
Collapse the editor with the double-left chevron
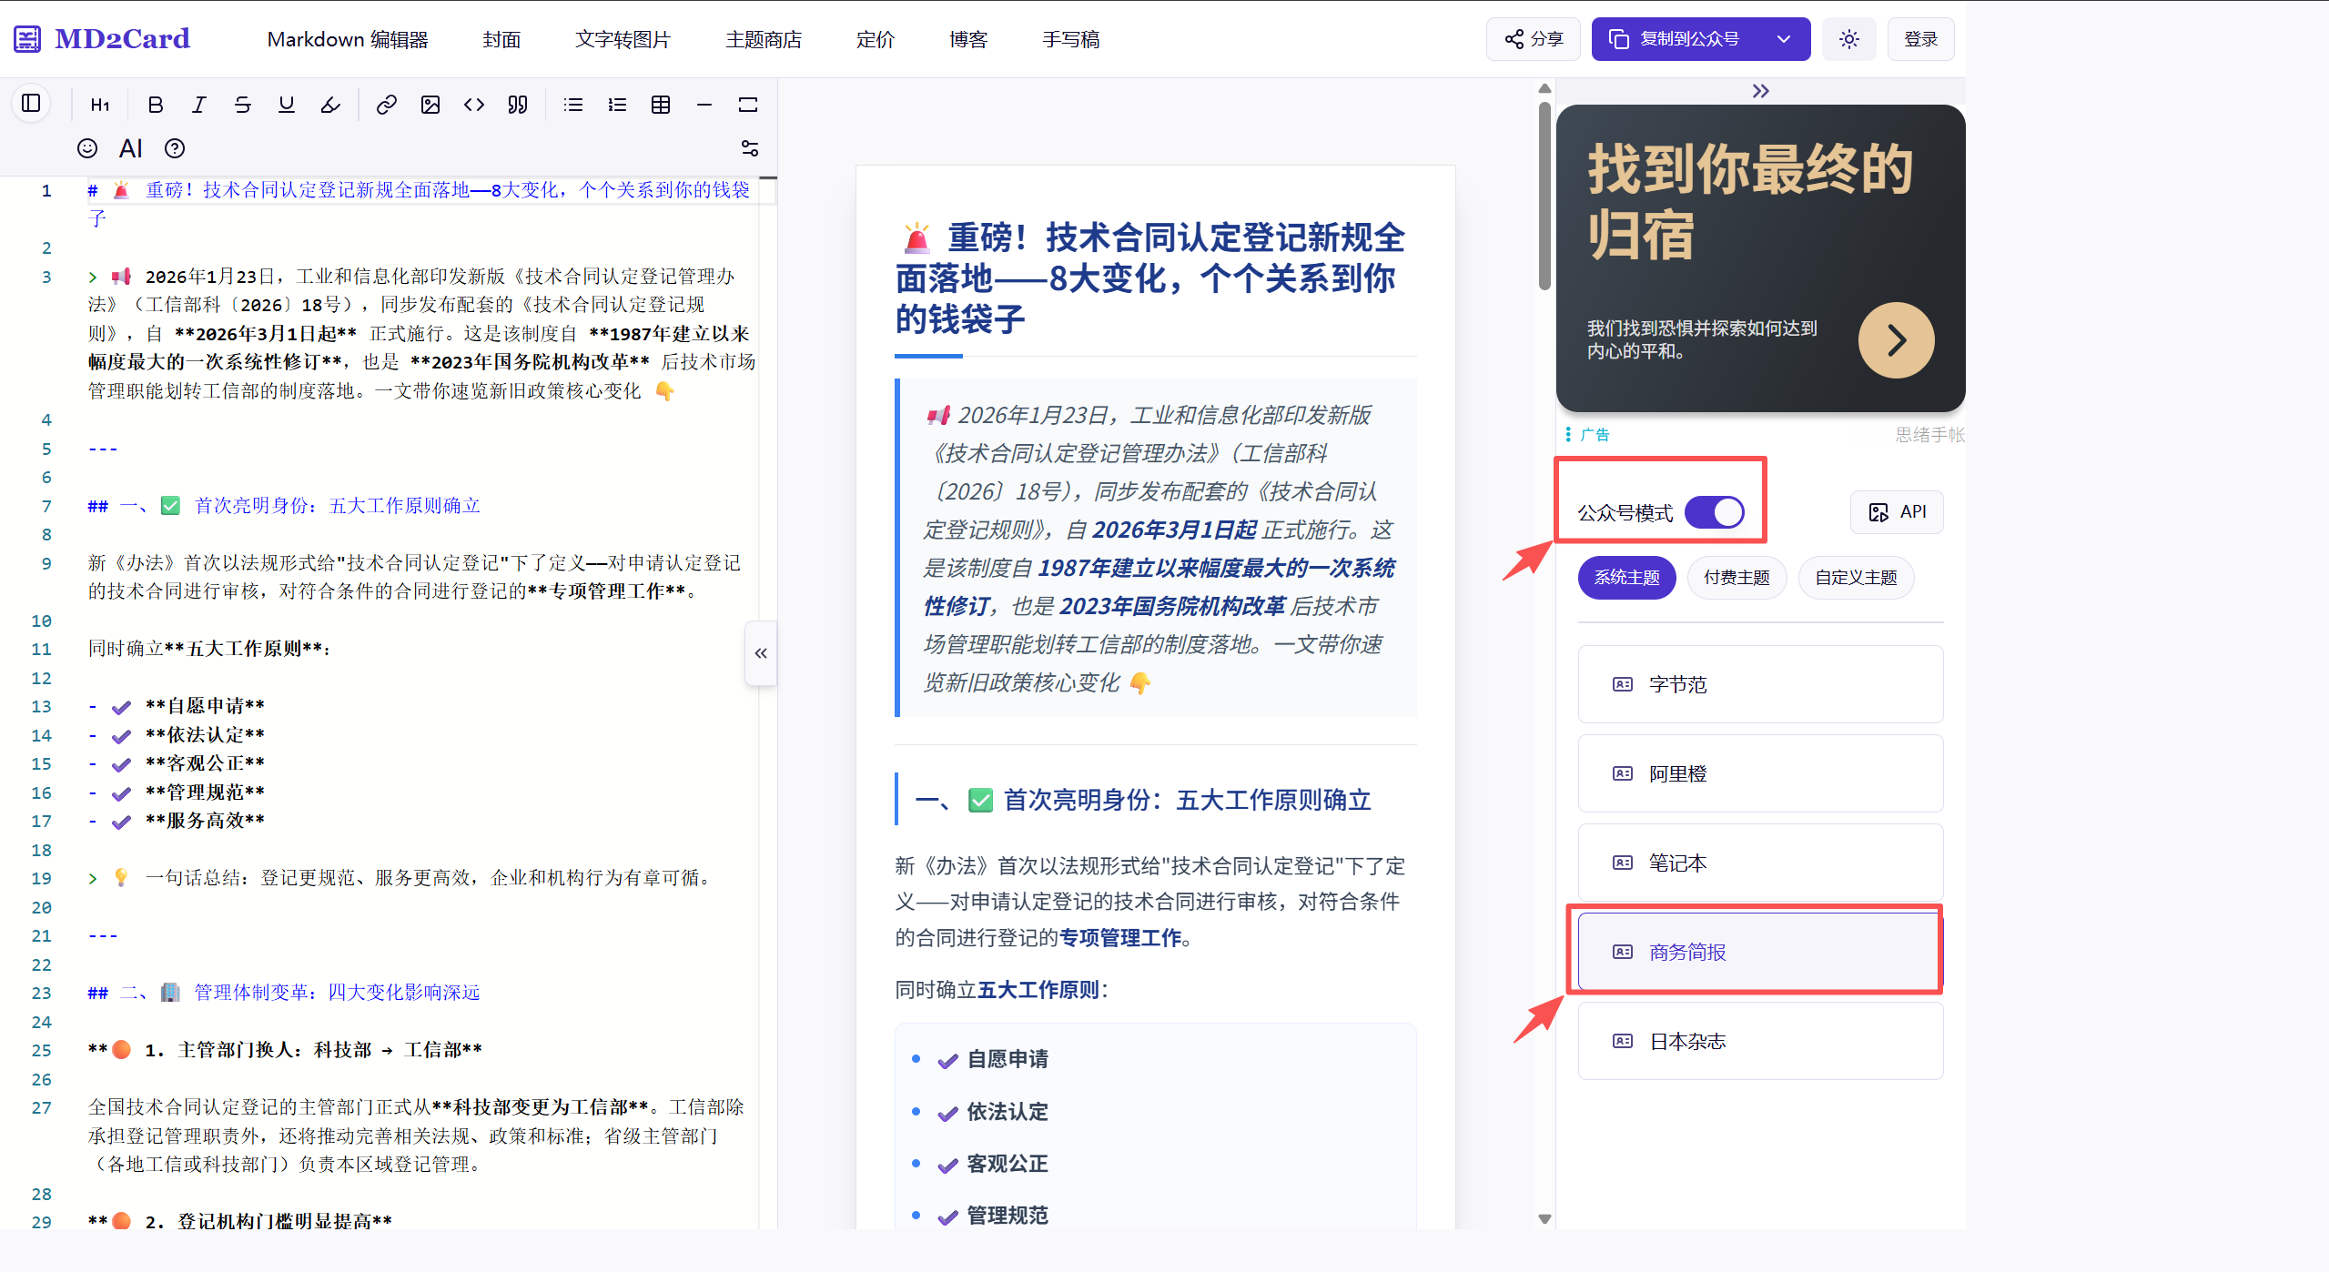tap(761, 653)
